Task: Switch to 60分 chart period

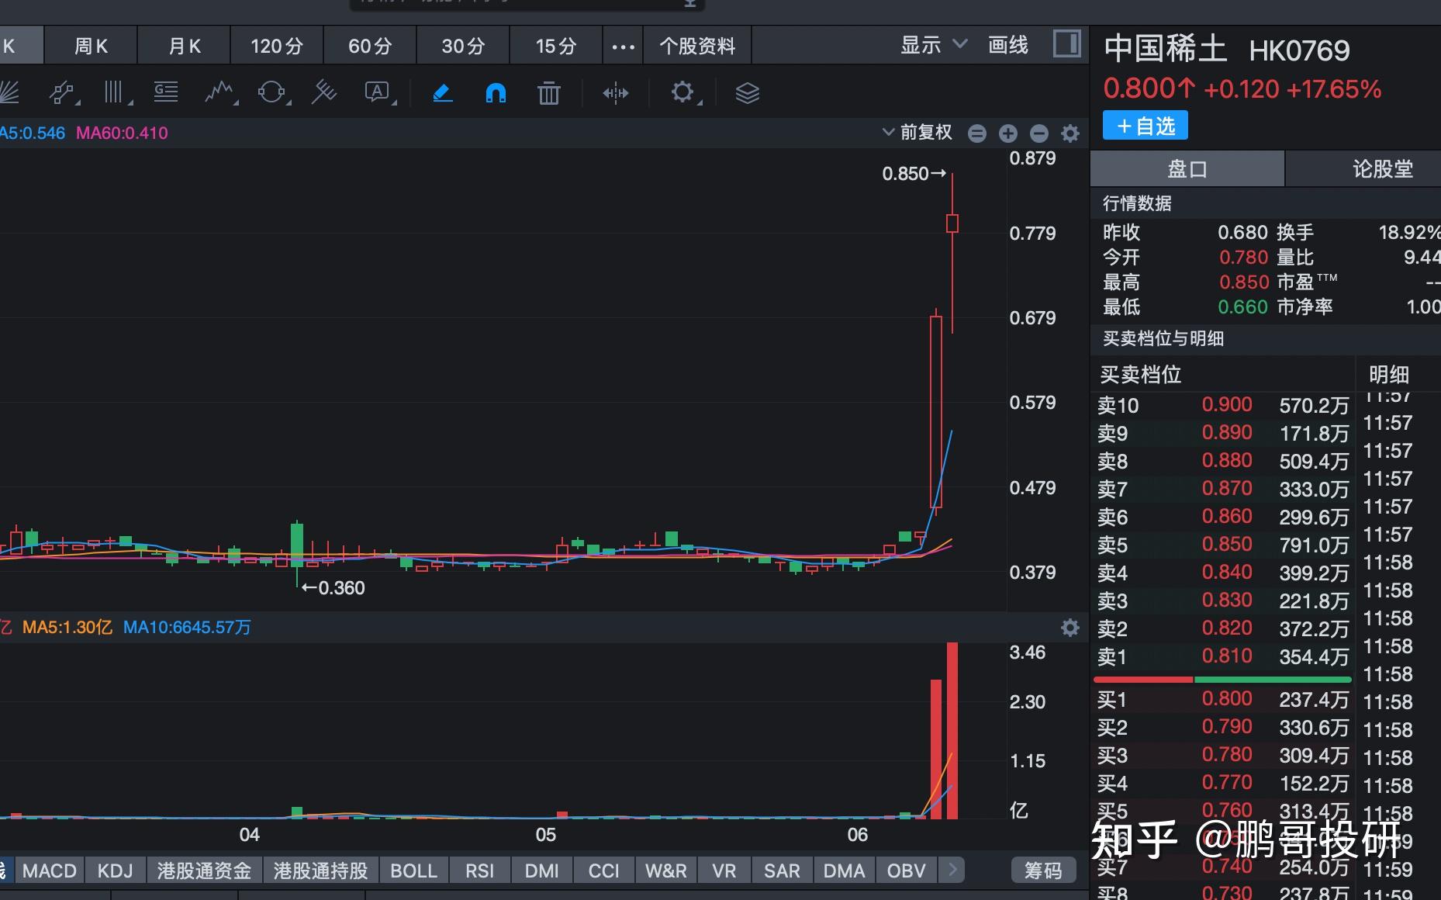Action: pyautogui.click(x=370, y=47)
